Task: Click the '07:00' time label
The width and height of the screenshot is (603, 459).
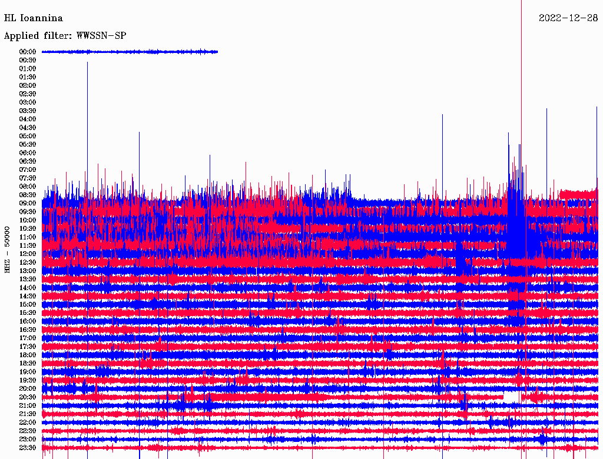Action: pyautogui.click(x=28, y=169)
